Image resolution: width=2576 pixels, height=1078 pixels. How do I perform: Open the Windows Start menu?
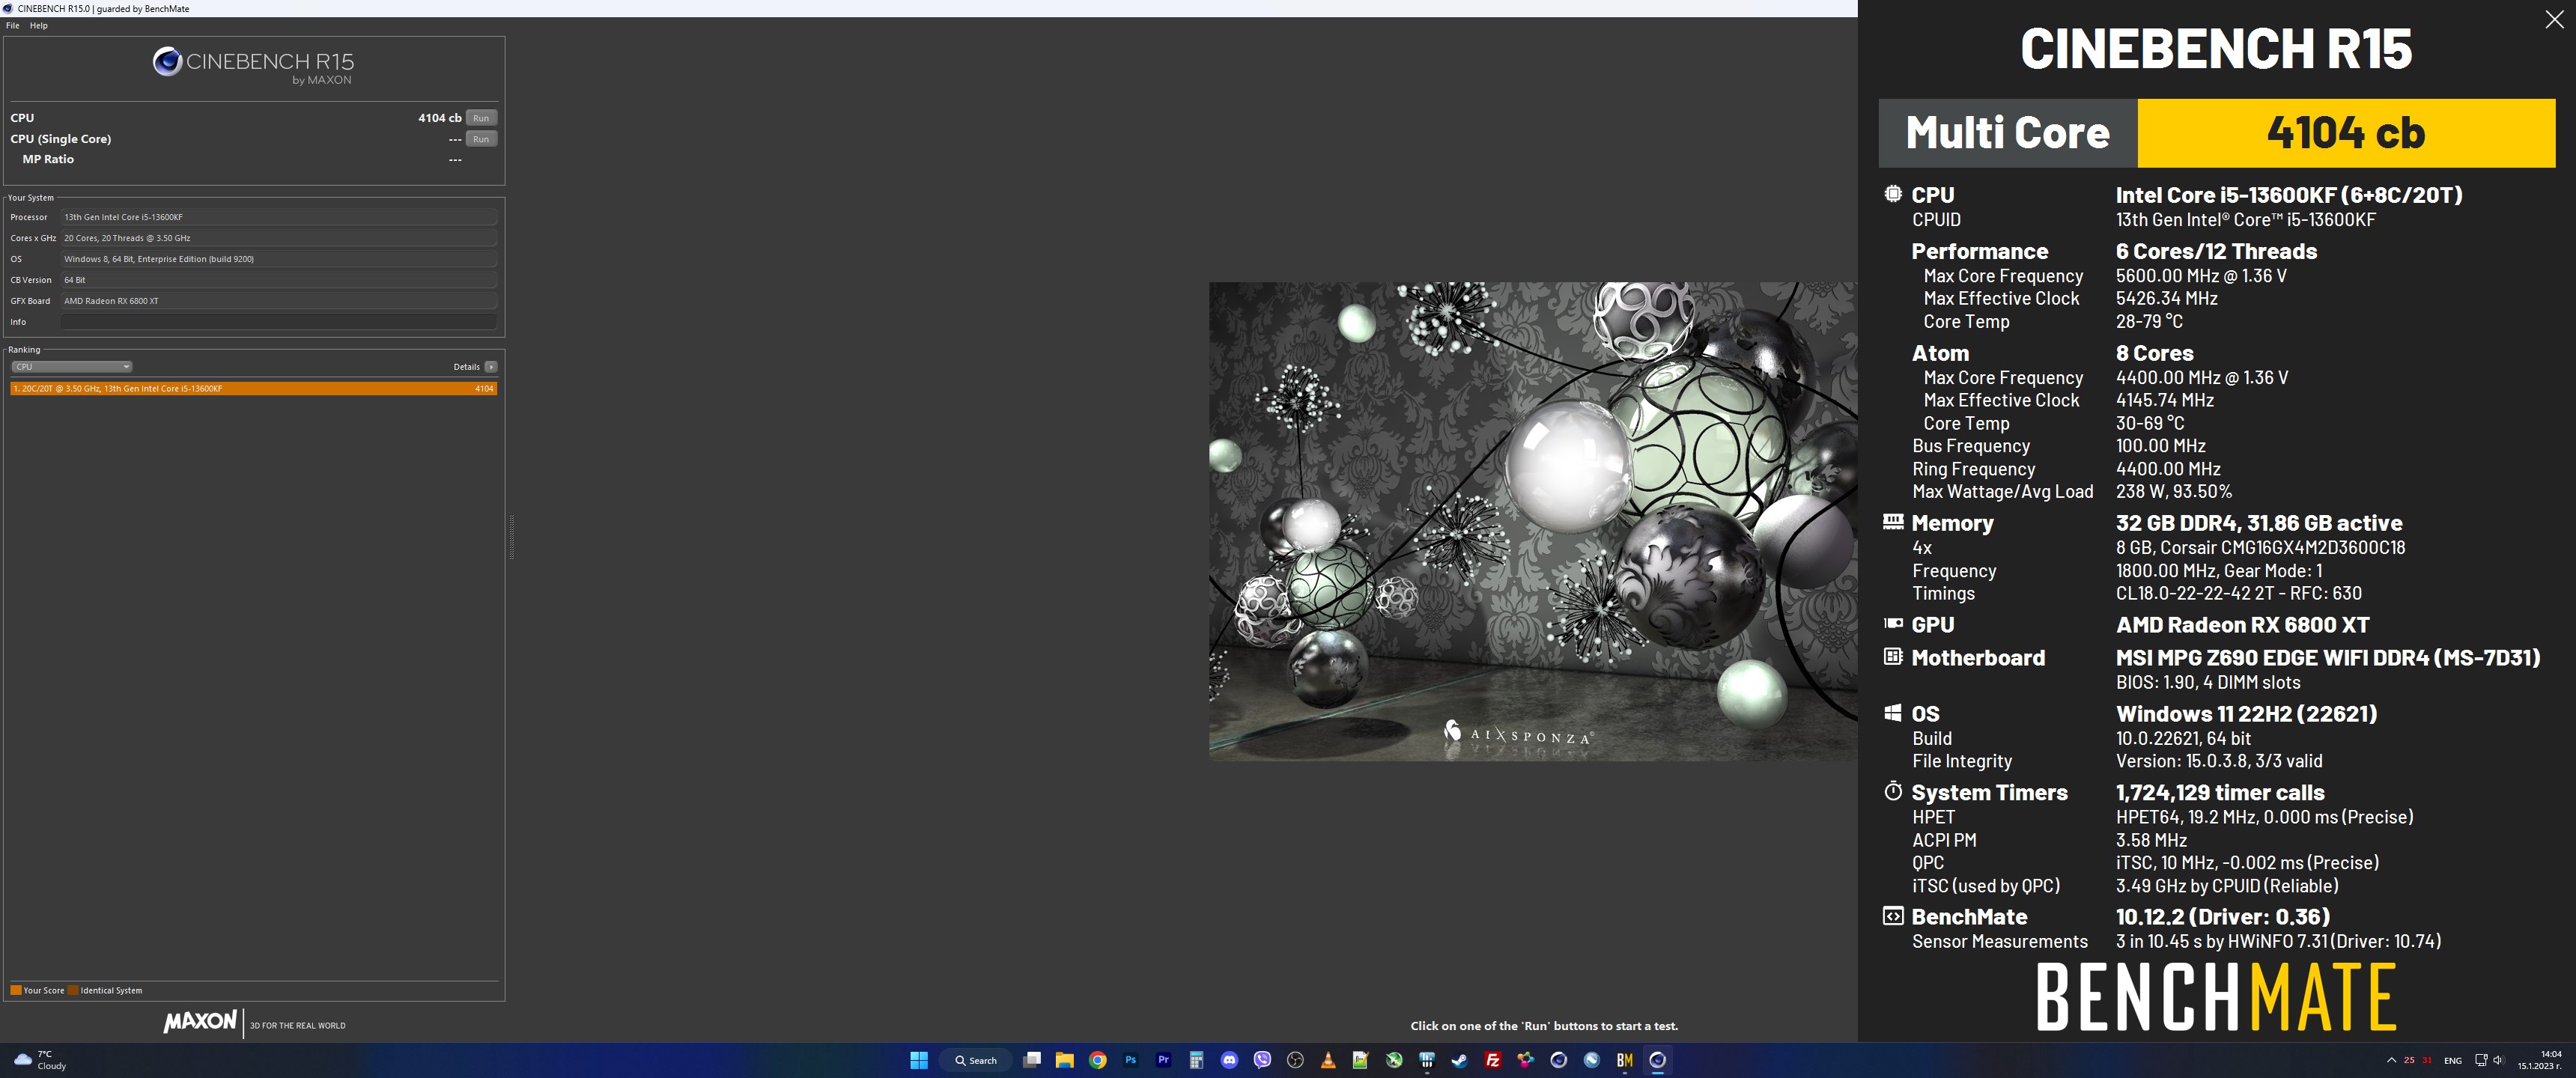click(x=919, y=1060)
